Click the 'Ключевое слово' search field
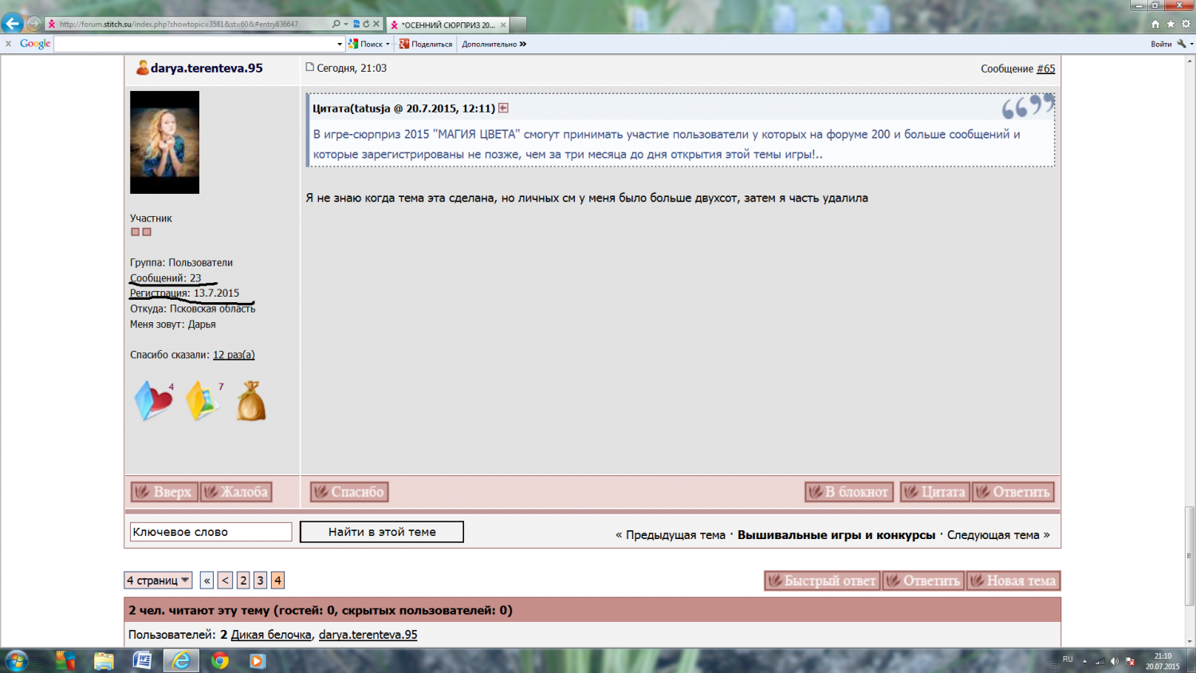This screenshot has width=1196, height=673. 210,532
